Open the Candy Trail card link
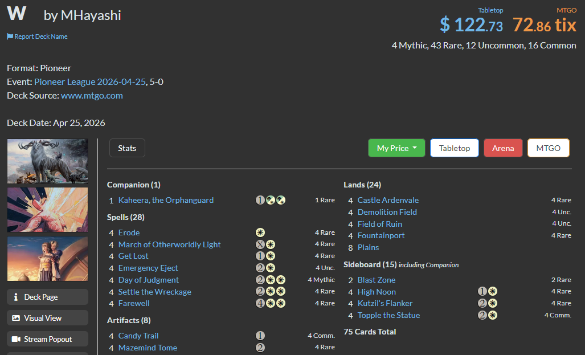The height and width of the screenshot is (355, 585). tap(138, 336)
